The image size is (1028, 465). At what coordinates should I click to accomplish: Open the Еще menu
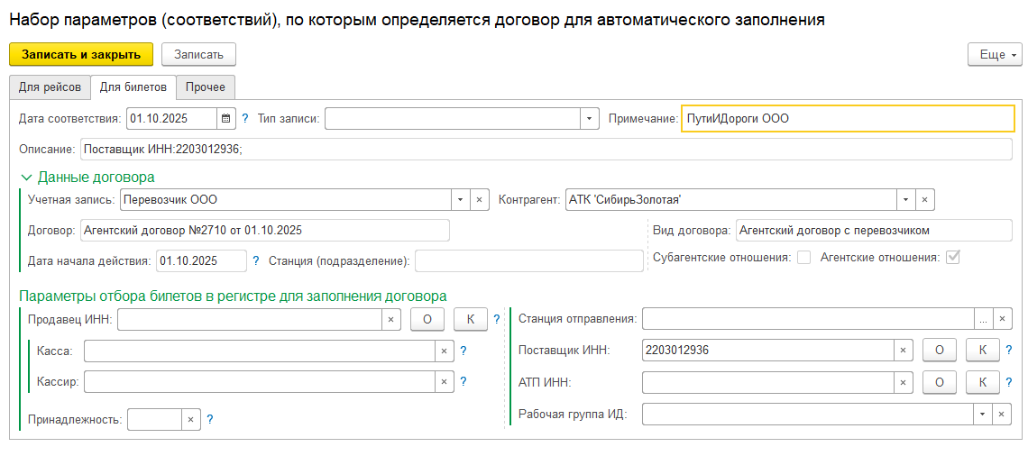coord(995,55)
